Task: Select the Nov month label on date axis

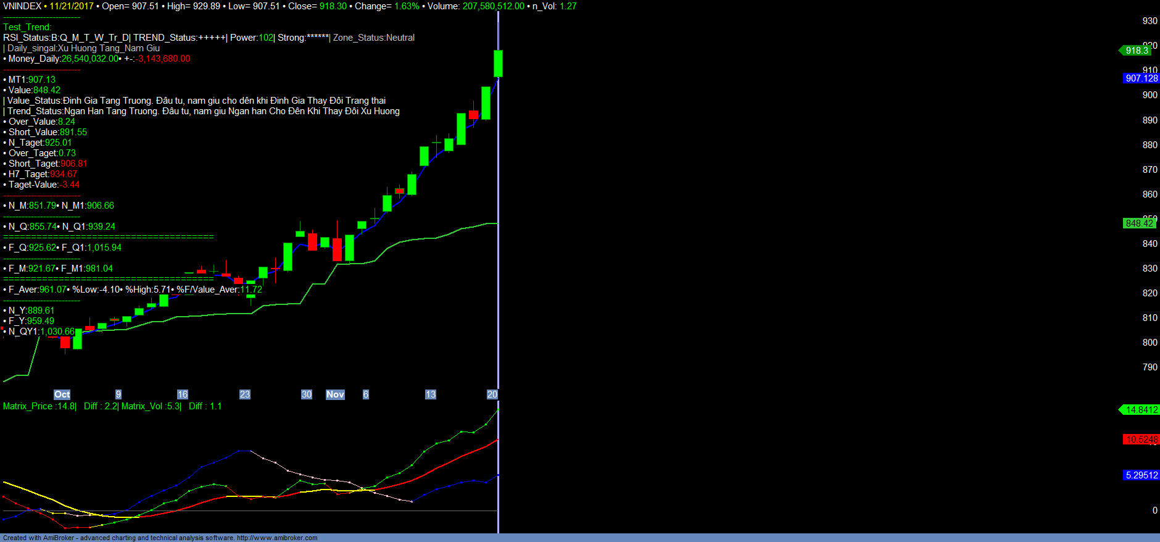Action: 335,394
